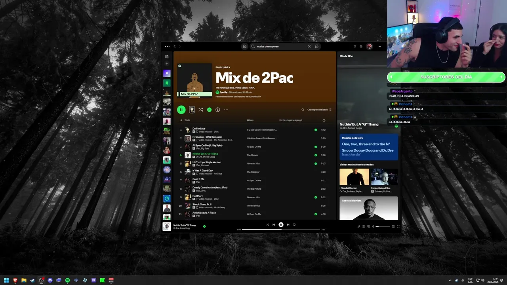Open Windows Start menu

click(x=6, y=280)
